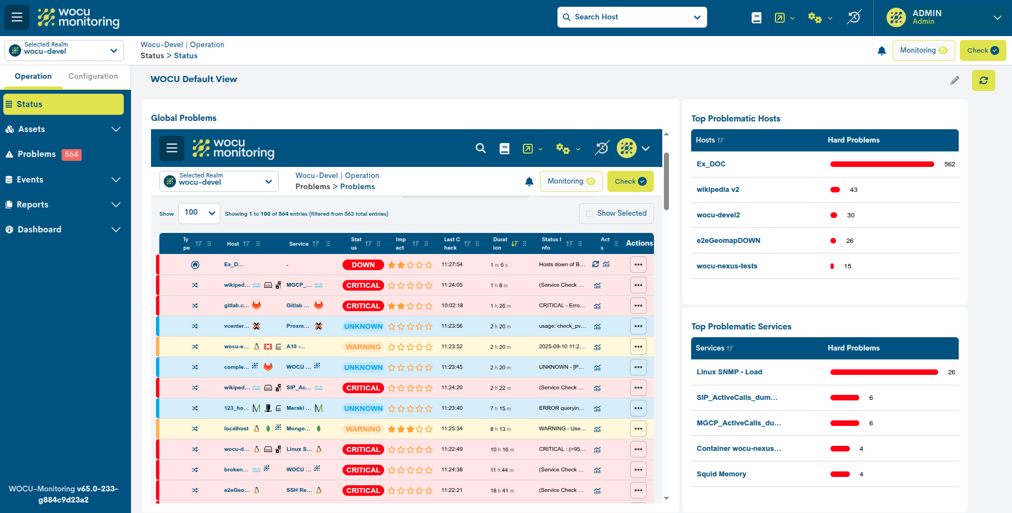Click the pencil edit icon on WOCU Default View
This screenshot has width=1012, height=513.
coord(955,80)
